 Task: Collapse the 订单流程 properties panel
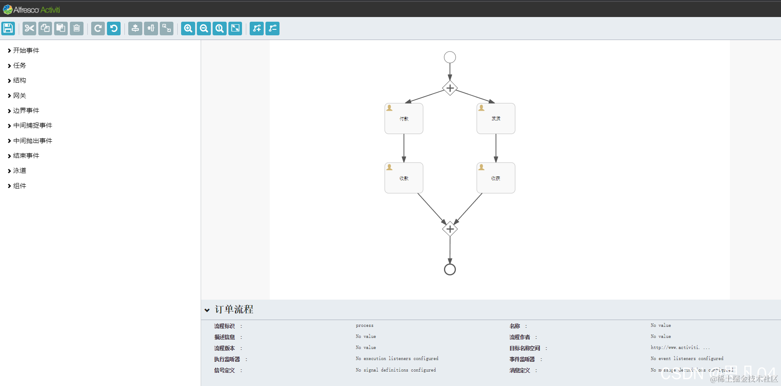[x=207, y=310]
